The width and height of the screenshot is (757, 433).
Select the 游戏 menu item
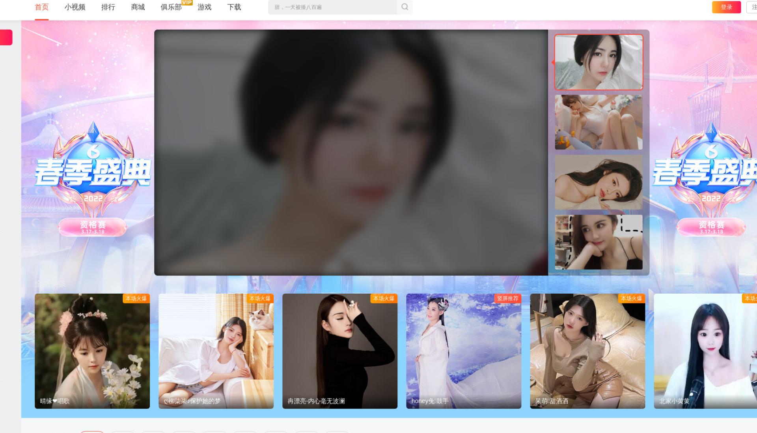click(x=205, y=7)
